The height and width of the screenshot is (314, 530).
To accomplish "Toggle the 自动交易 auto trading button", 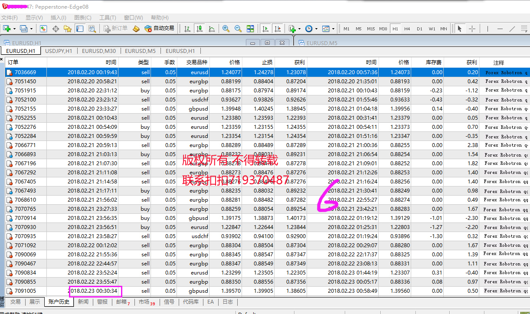I will (x=159, y=29).
